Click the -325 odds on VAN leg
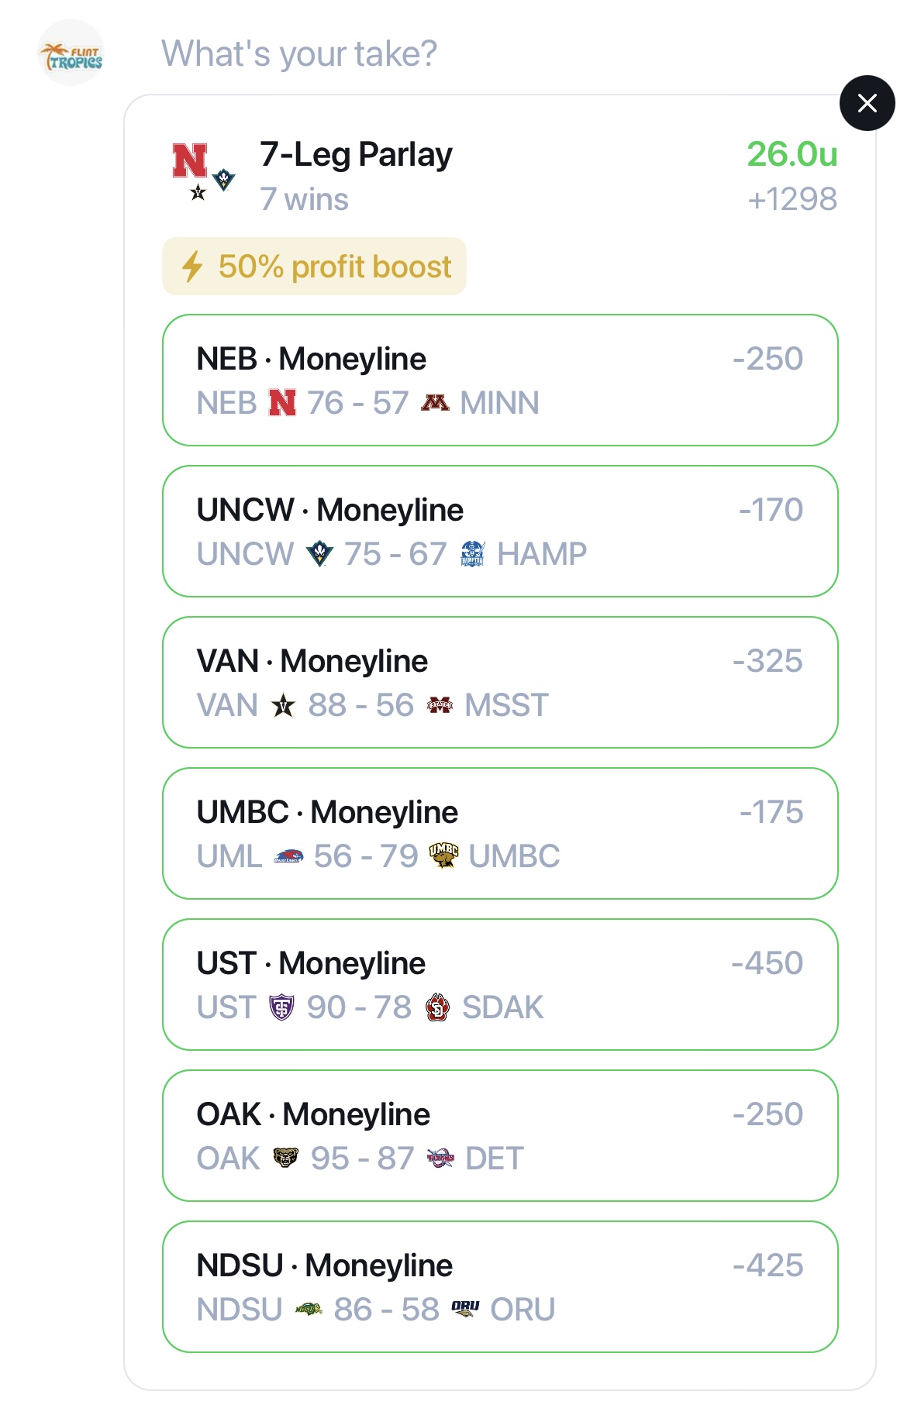 coord(767,661)
